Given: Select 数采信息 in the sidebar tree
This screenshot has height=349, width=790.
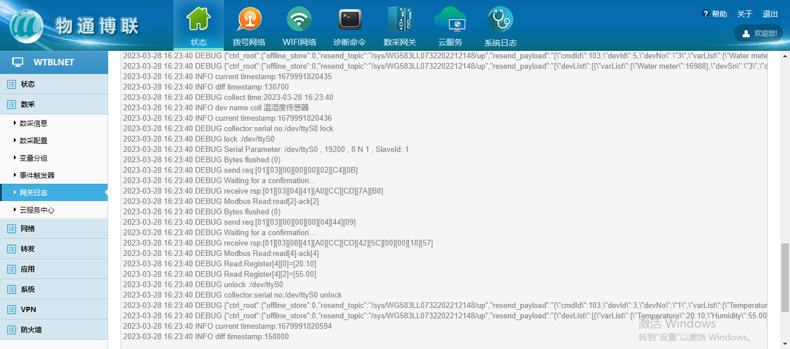Looking at the screenshot, I should [x=34, y=124].
